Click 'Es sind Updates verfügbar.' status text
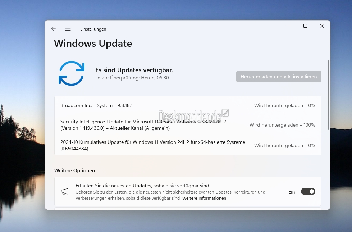Image resolution: width=352 pixels, height=232 pixels. 134,70
